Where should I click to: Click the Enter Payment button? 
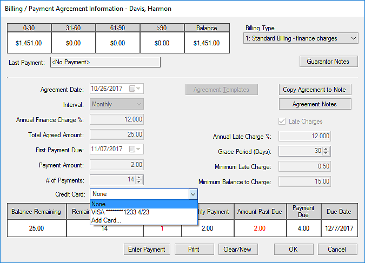tap(147, 249)
